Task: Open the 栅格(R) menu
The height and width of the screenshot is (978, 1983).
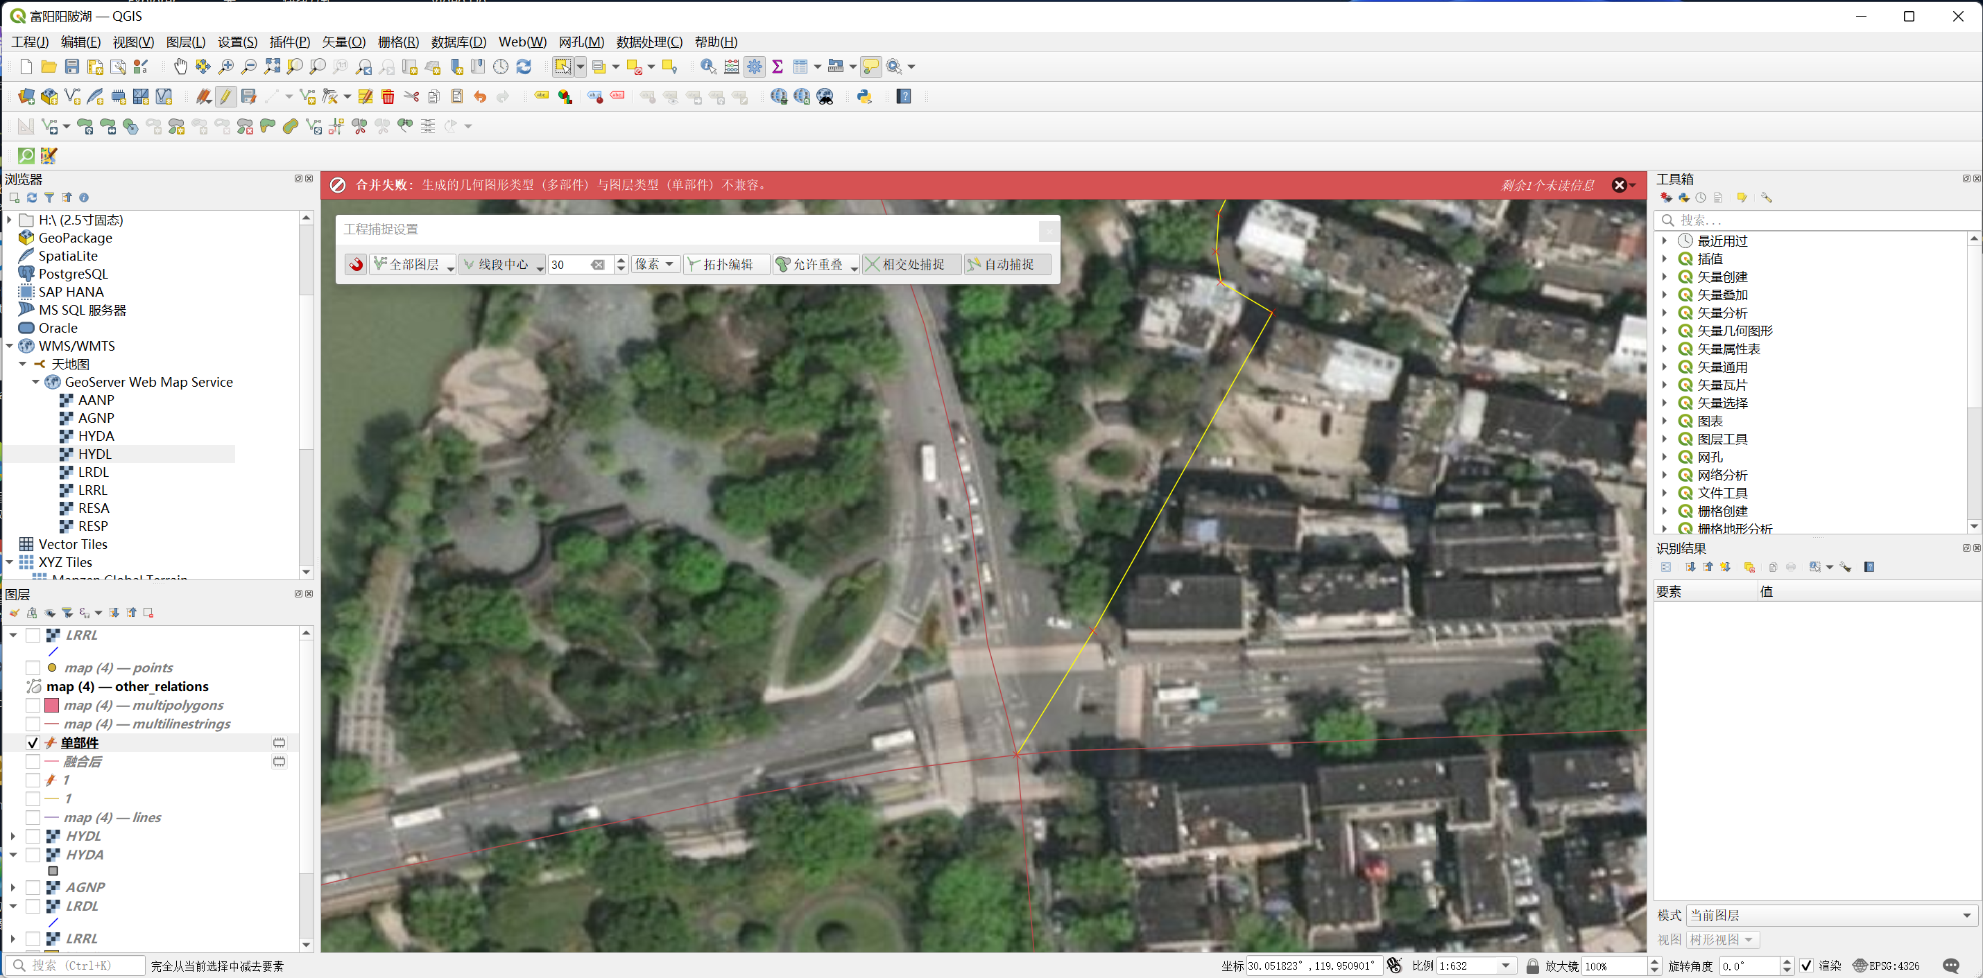Action: 398,42
